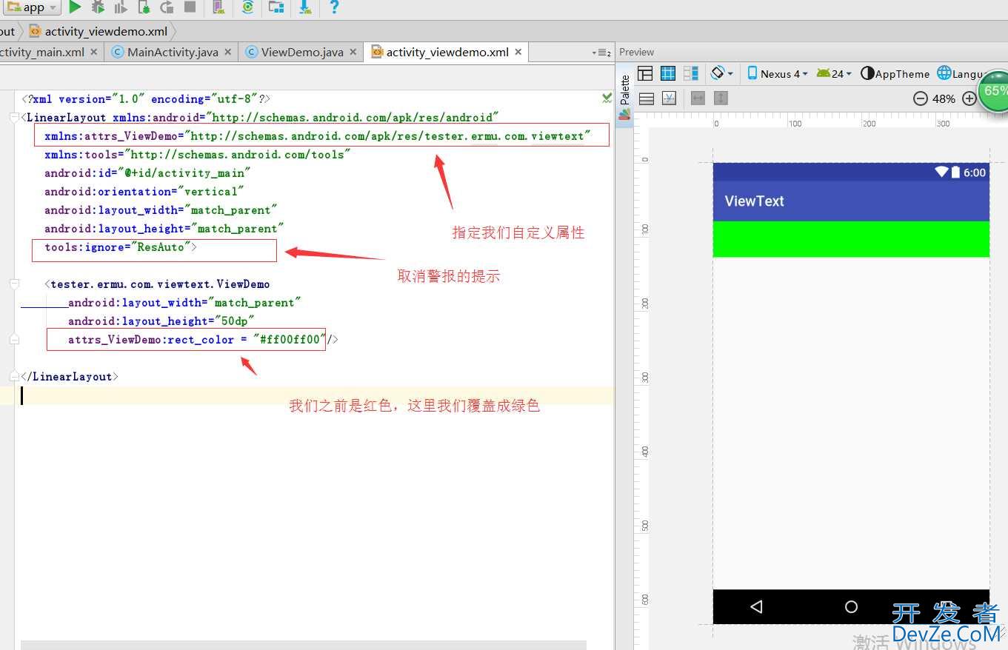Viewport: 1008px width, 650px height.
Task: Show blueprint view in the Preview
Action: click(x=668, y=73)
